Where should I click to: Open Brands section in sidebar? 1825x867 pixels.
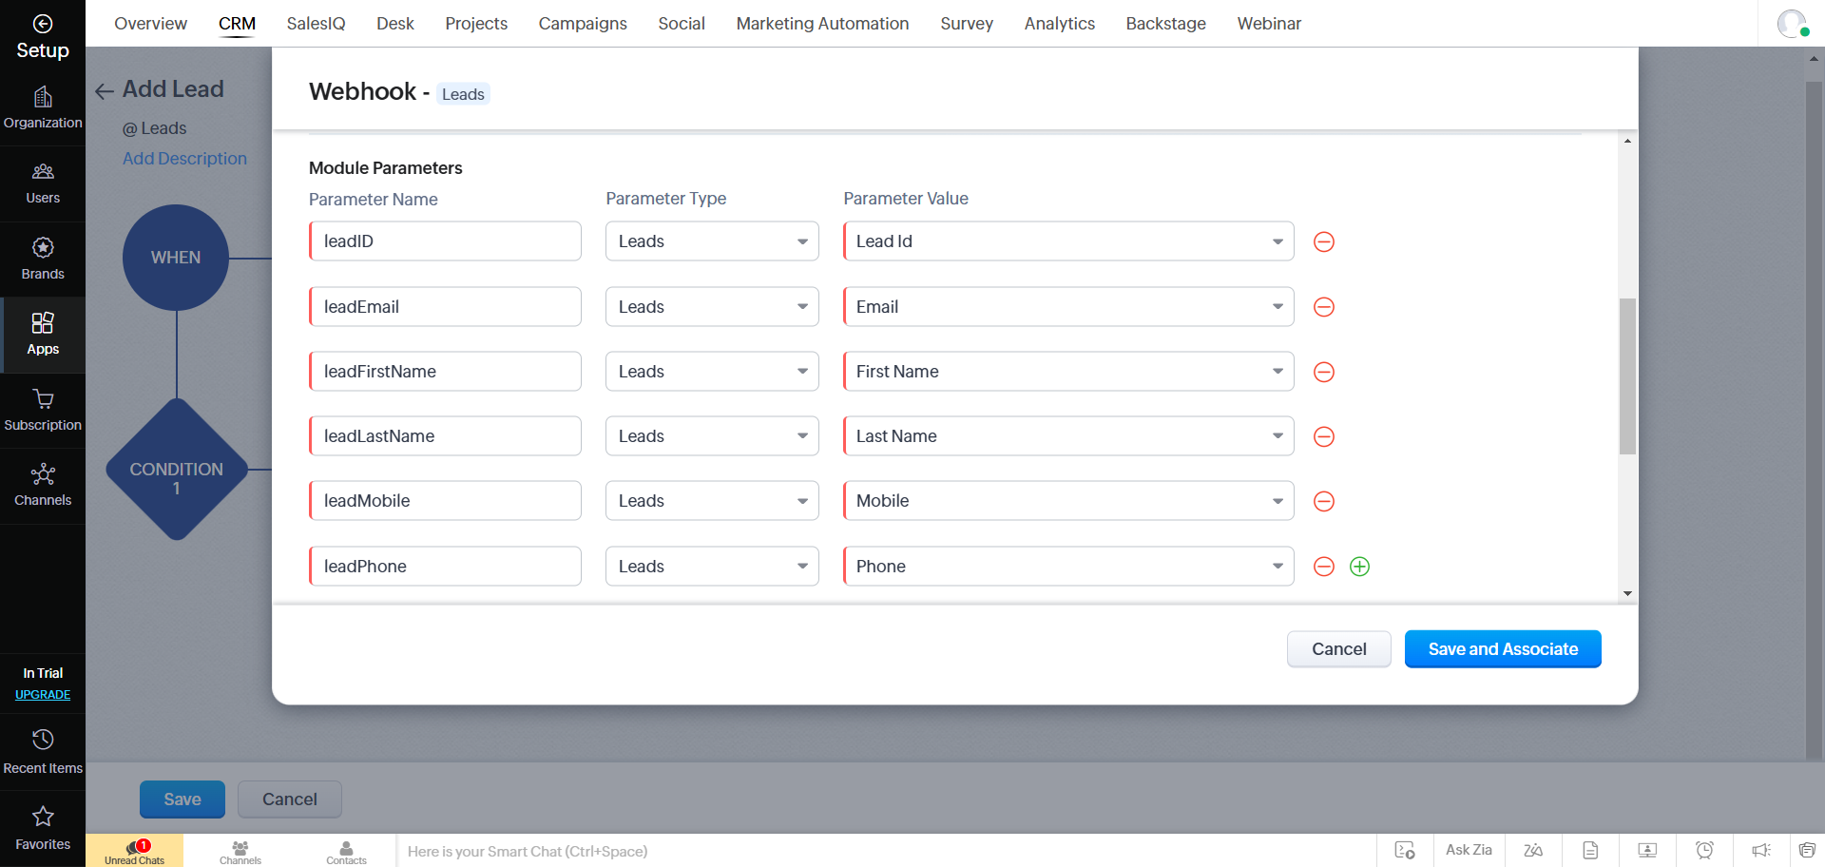pyautogui.click(x=43, y=260)
